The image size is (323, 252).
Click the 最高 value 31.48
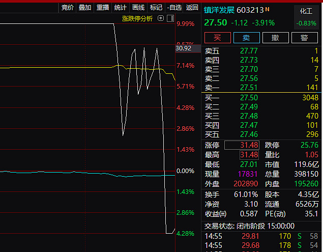click(249, 155)
